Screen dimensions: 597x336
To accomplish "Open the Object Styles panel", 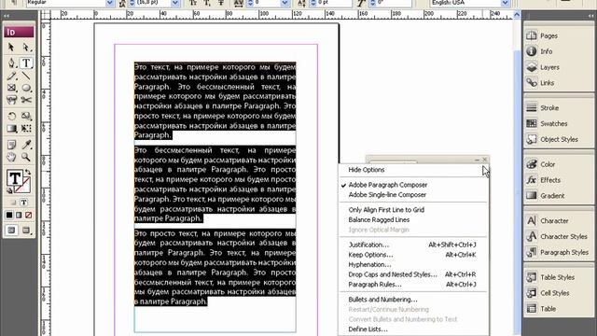I will click(x=559, y=139).
